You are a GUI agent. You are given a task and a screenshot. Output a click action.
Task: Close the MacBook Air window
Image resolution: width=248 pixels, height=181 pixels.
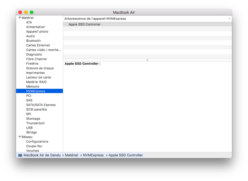(x=20, y=12)
